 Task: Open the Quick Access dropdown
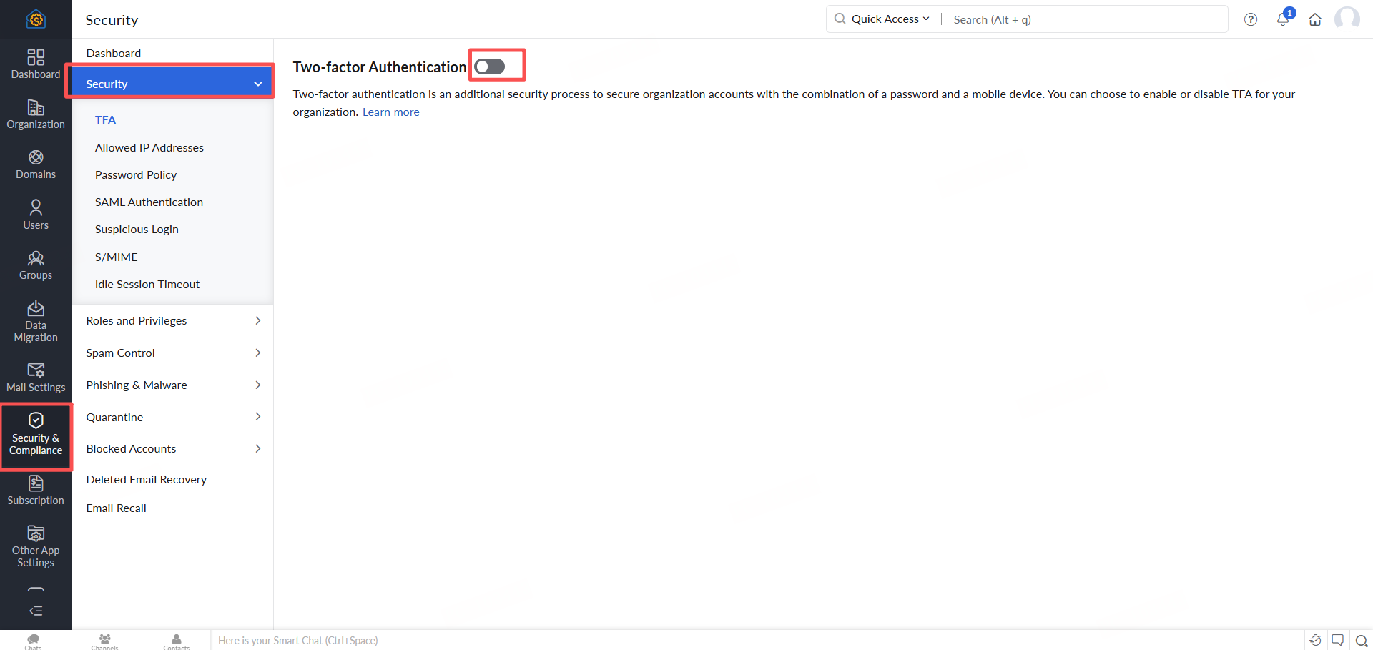click(890, 19)
